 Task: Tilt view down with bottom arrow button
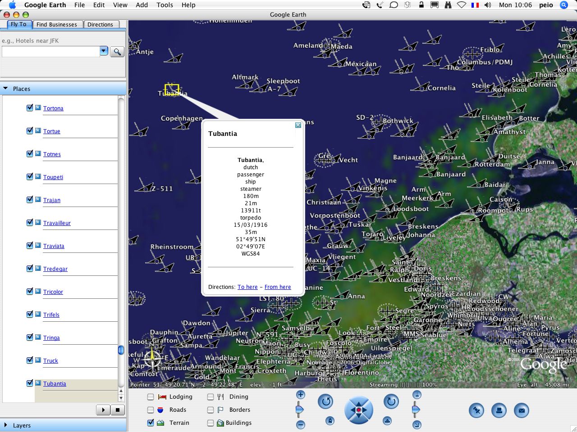click(x=417, y=424)
